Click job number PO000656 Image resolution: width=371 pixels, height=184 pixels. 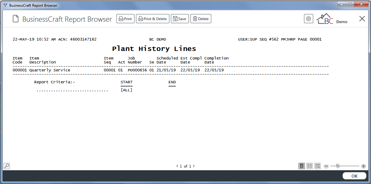coord(137,70)
